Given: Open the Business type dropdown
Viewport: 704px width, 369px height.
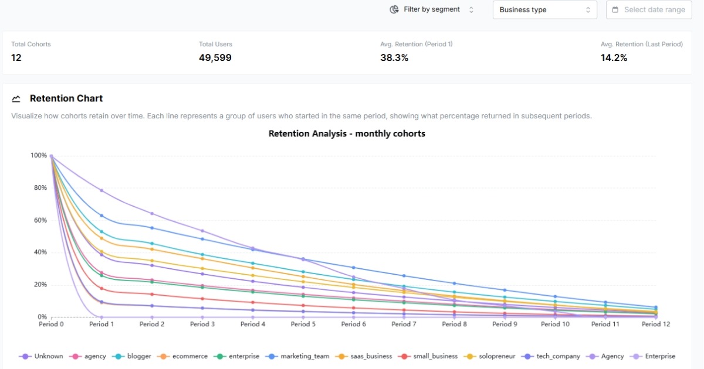Looking at the screenshot, I should [544, 9].
